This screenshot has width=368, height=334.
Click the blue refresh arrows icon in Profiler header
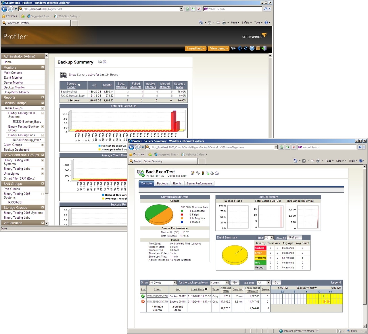point(246,48)
